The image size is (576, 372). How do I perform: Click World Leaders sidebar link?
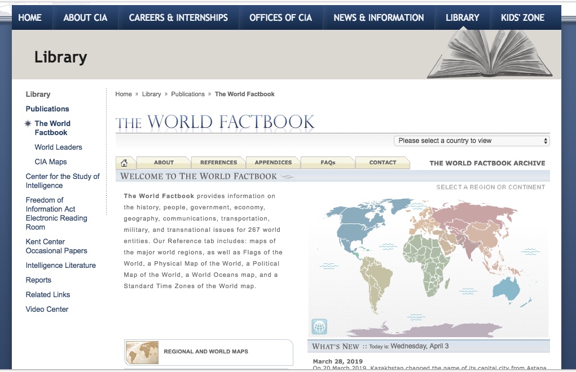click(x=58, y=147)
